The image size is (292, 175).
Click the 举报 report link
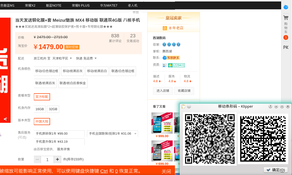coord(136,12)
